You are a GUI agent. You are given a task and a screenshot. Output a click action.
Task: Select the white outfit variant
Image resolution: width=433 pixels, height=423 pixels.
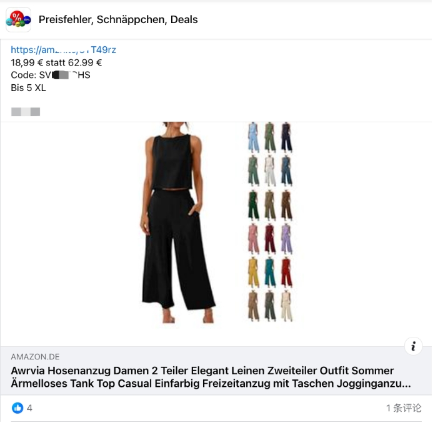[x=270, y=171]
